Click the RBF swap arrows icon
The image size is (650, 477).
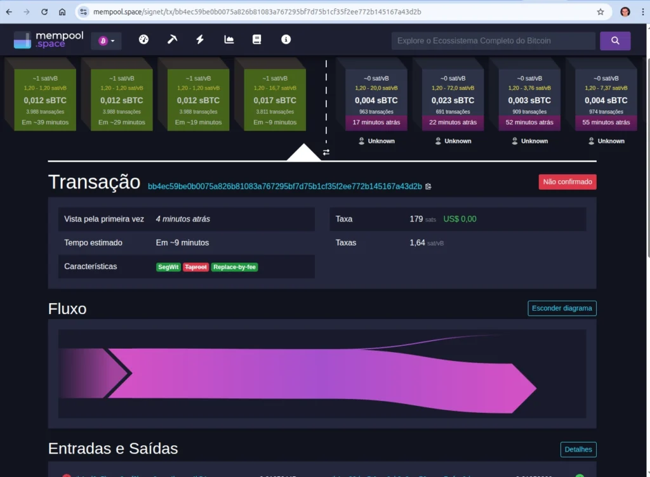[326, 153]
